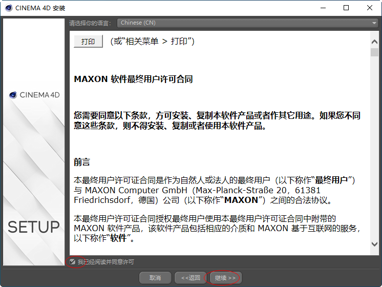This screenshot has width=382, height=287.
Task: Click the CINEMA 4D icon in title bar
Action: (x=8, y=8)
